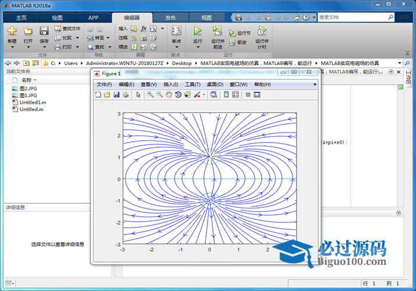Open 窗口(W) menu in Figure 1

point(239,84)
